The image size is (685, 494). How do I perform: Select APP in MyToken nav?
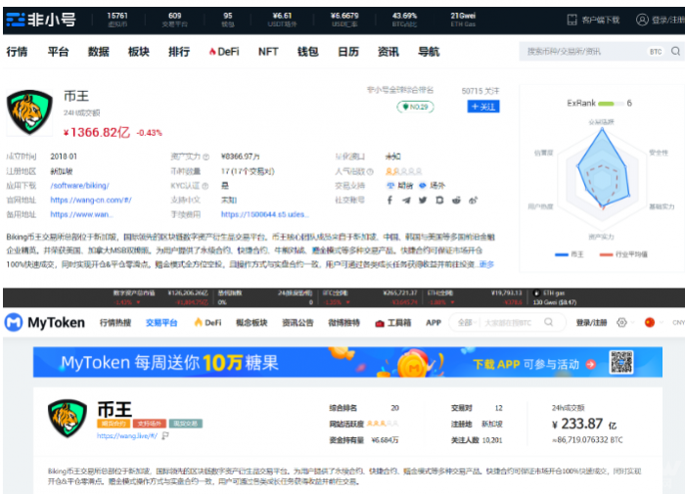(x=434, y=323)
